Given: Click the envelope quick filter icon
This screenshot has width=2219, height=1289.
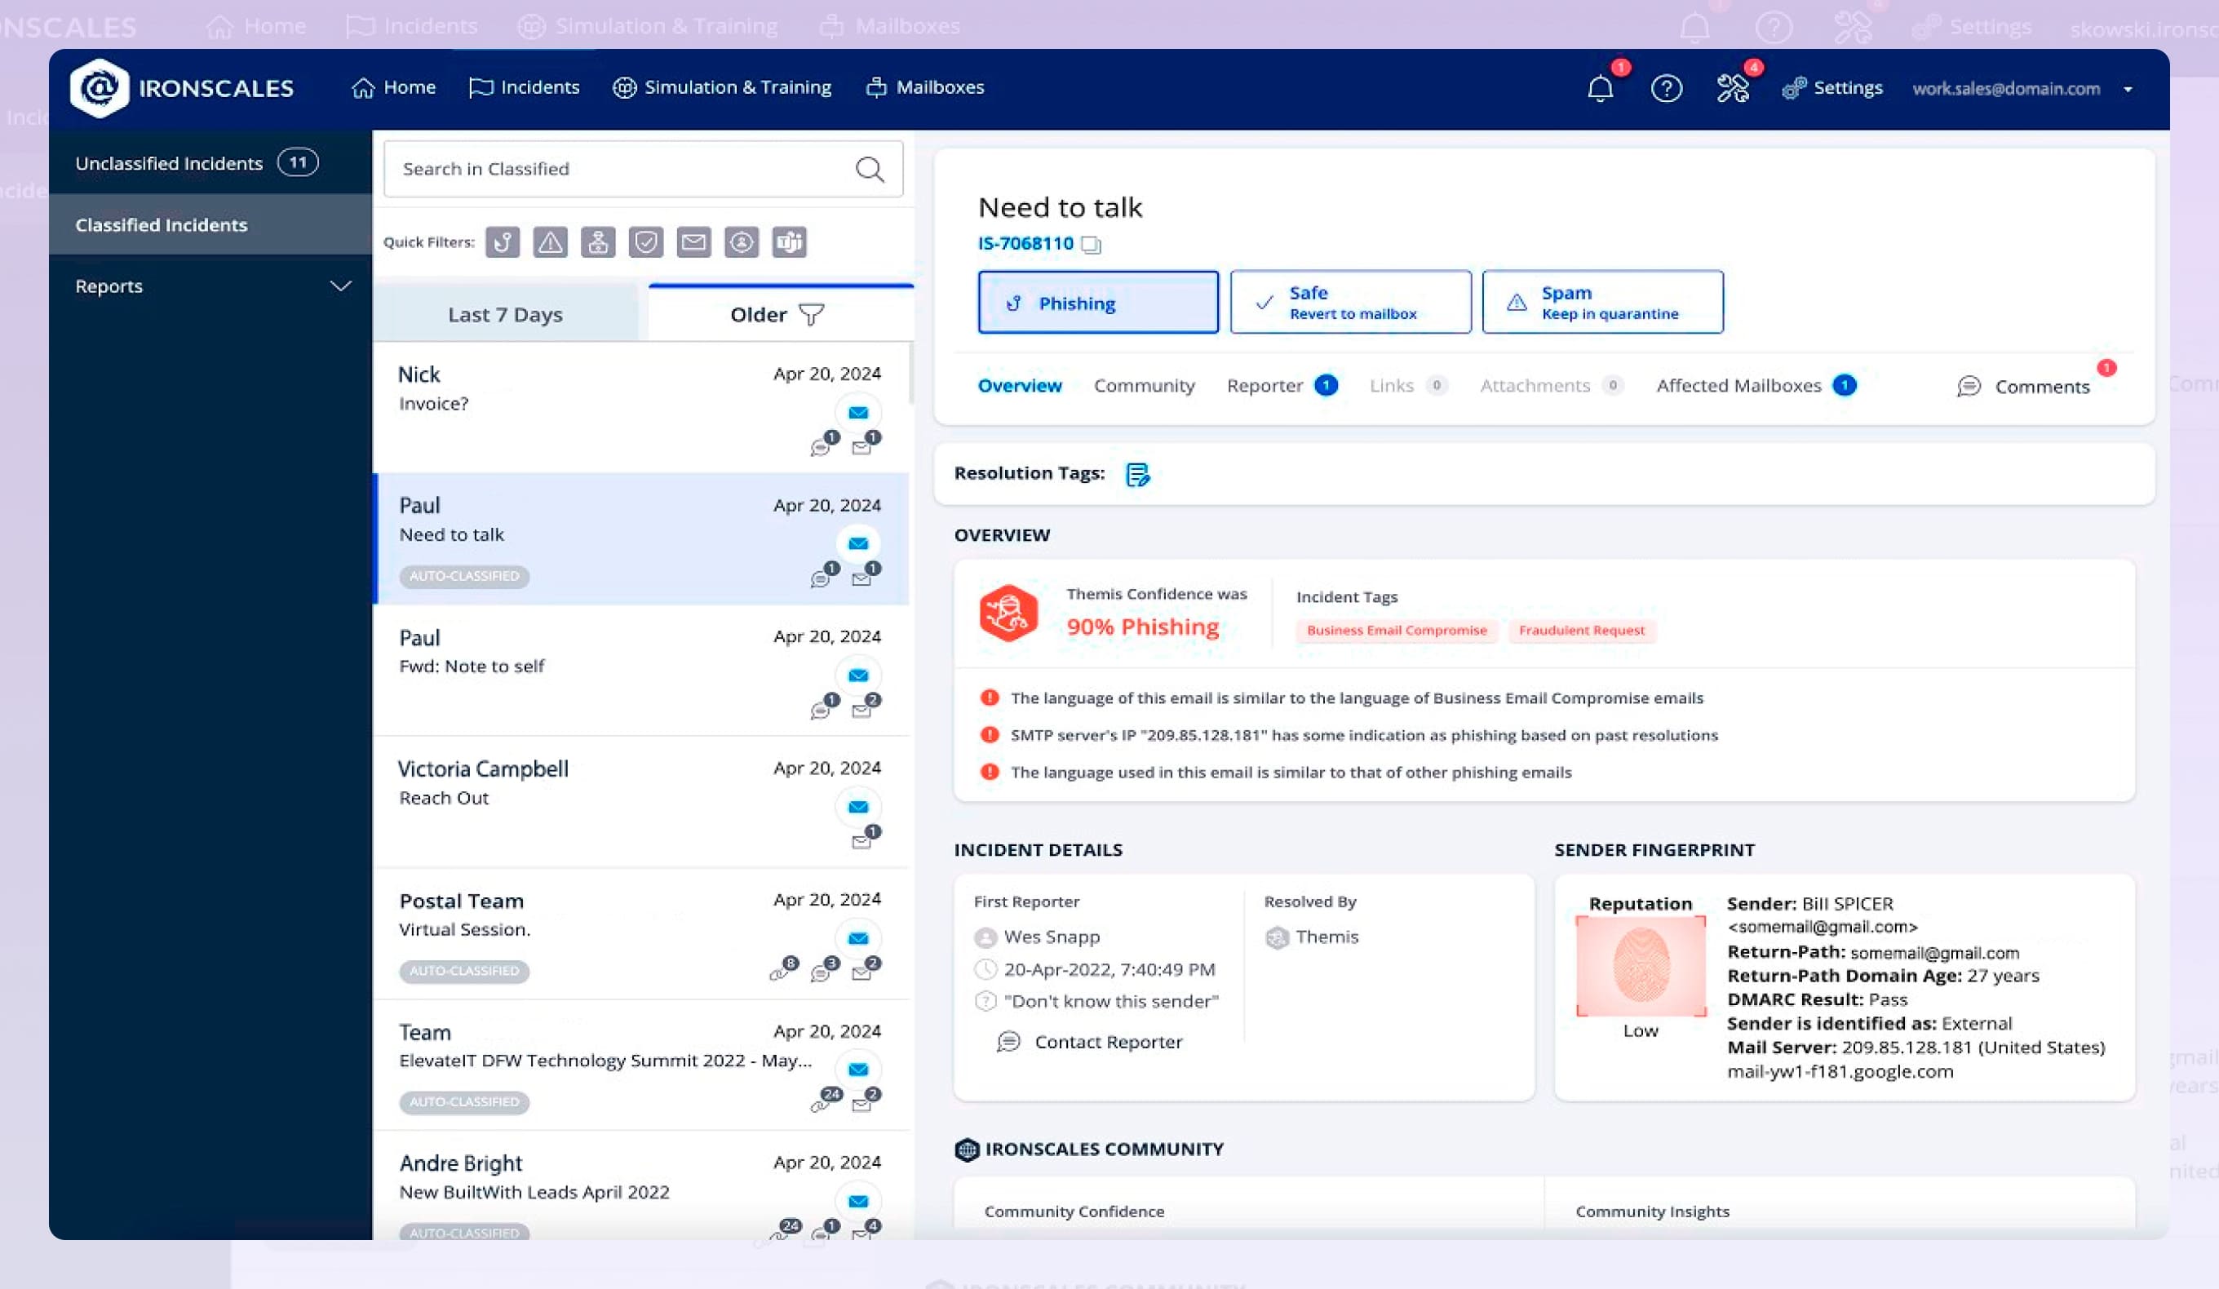Looking at the screenshot, I should coord(695,243).
